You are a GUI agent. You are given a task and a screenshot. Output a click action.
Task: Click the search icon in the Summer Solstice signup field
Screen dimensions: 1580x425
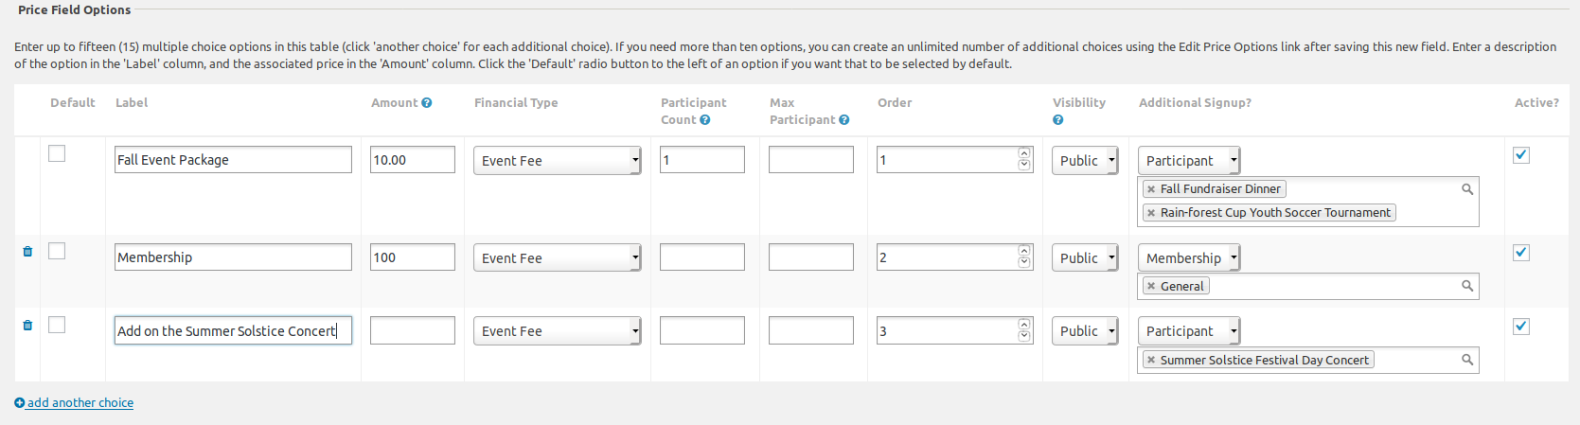(1467, 360)
